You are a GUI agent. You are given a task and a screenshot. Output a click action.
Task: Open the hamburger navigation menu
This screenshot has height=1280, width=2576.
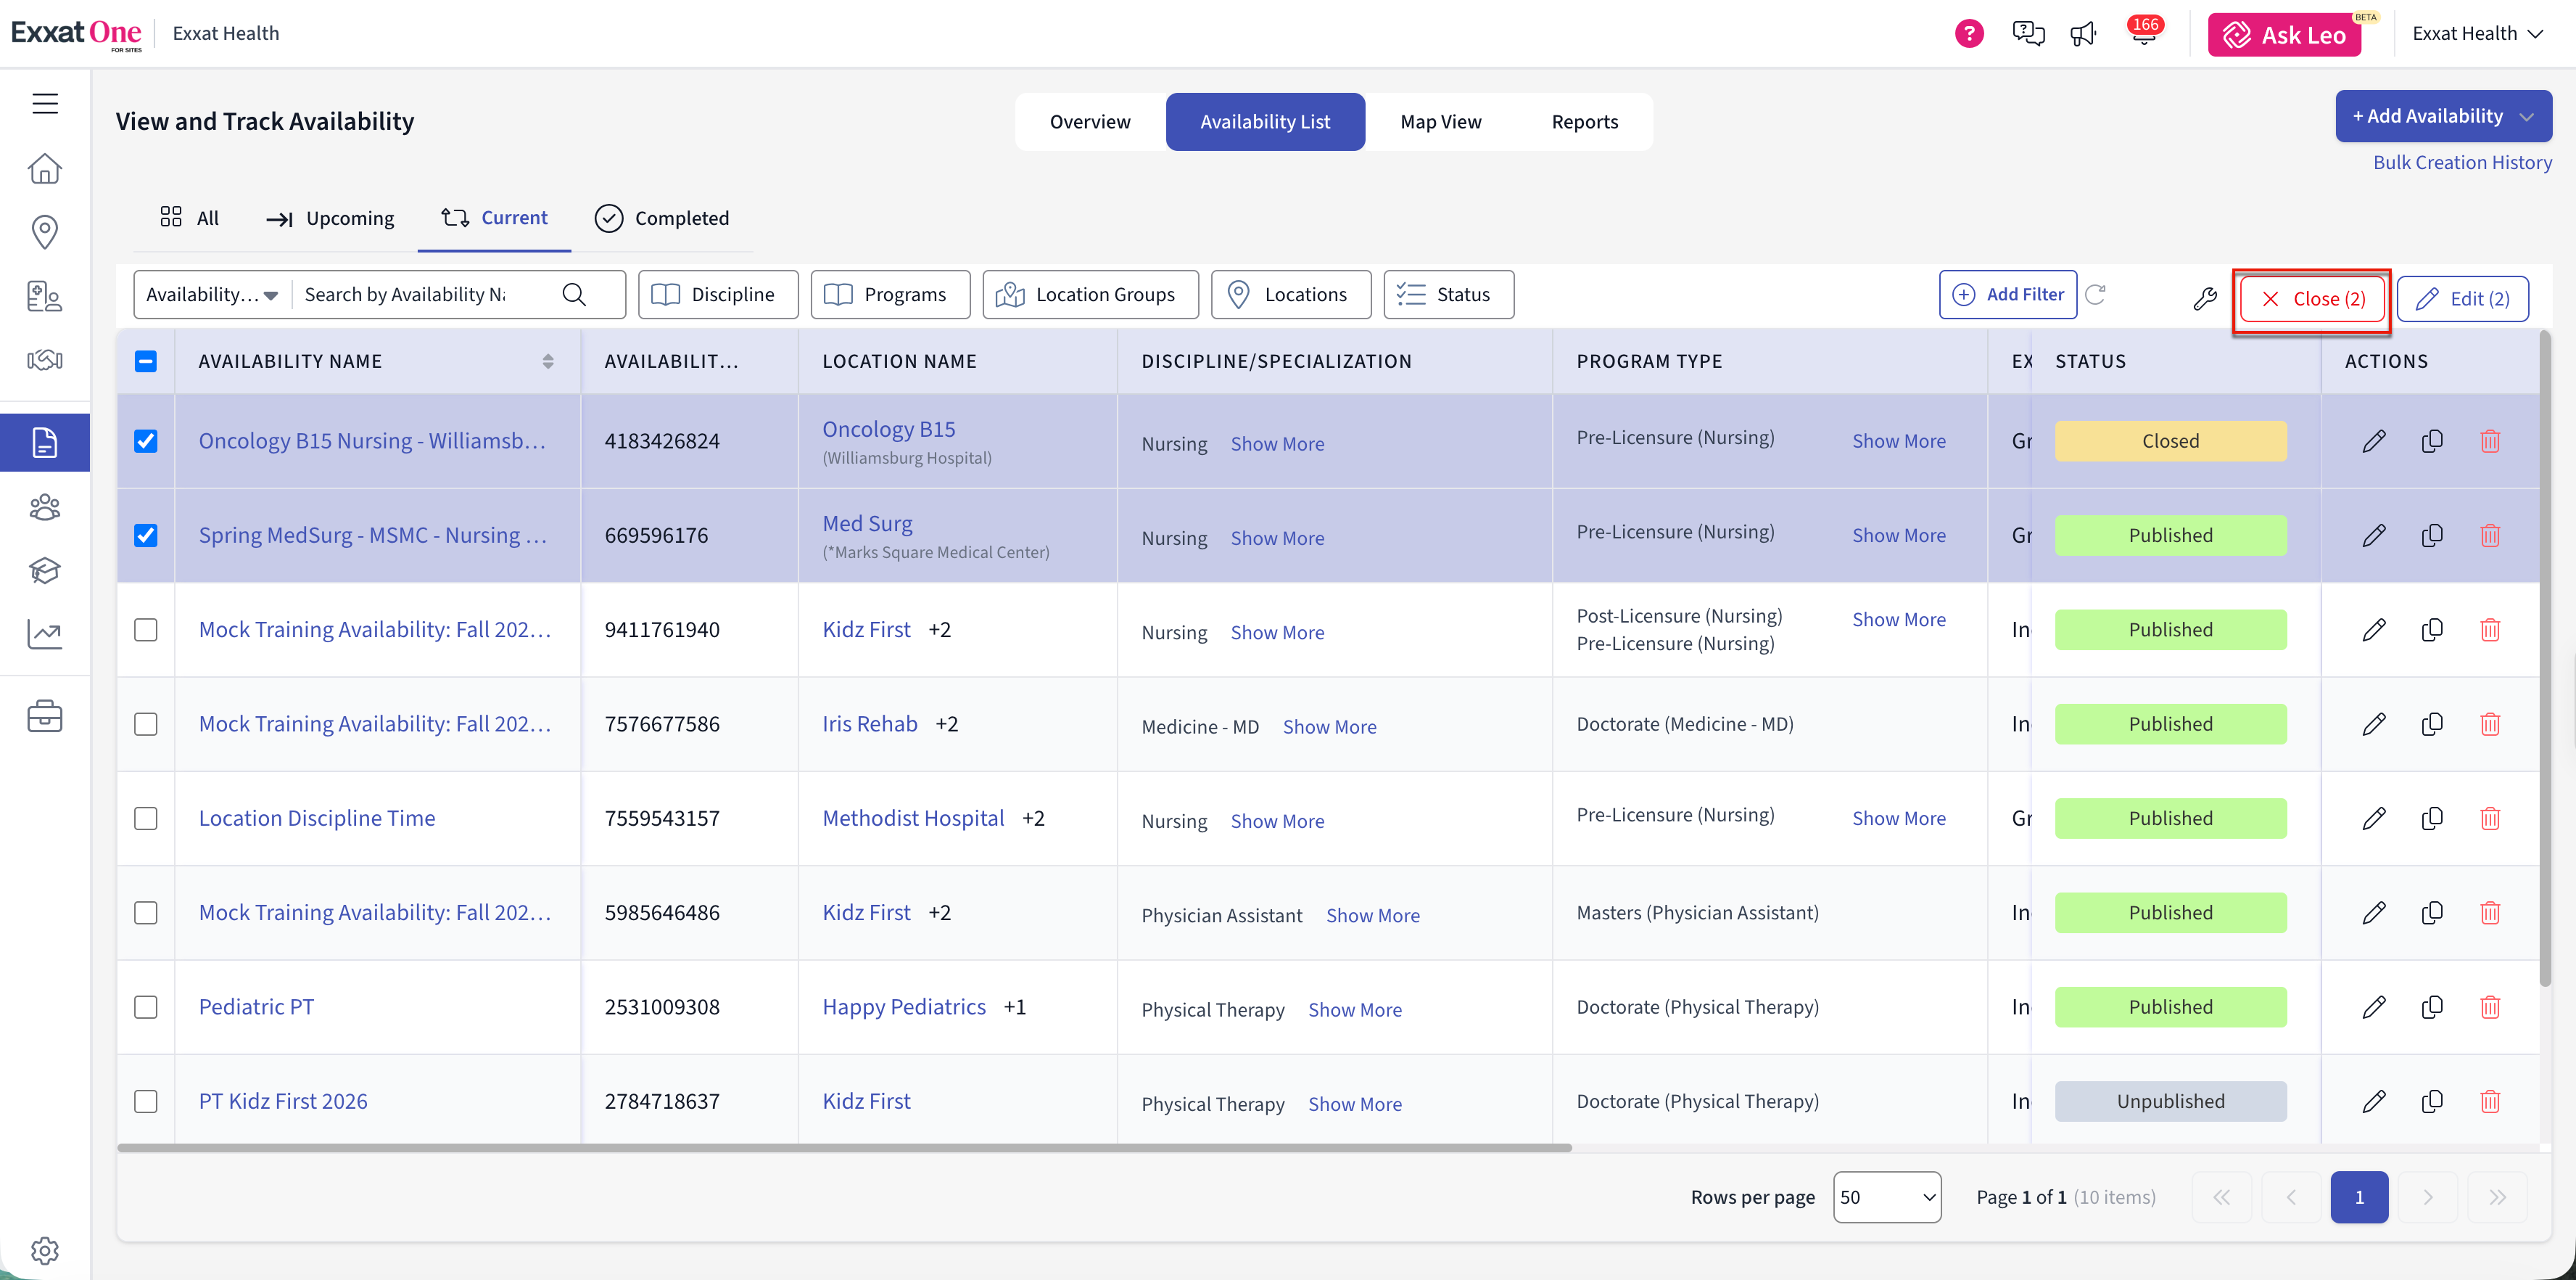coord(45,103)
